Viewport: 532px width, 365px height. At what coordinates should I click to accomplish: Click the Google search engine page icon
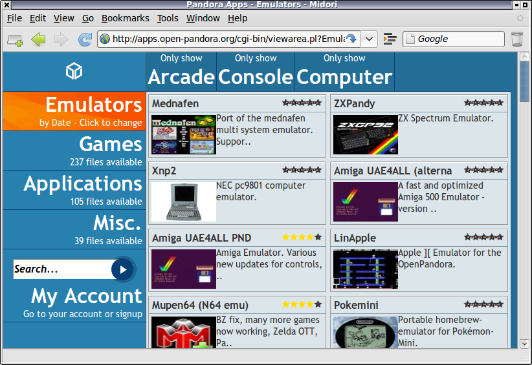(x=410, y=39)
